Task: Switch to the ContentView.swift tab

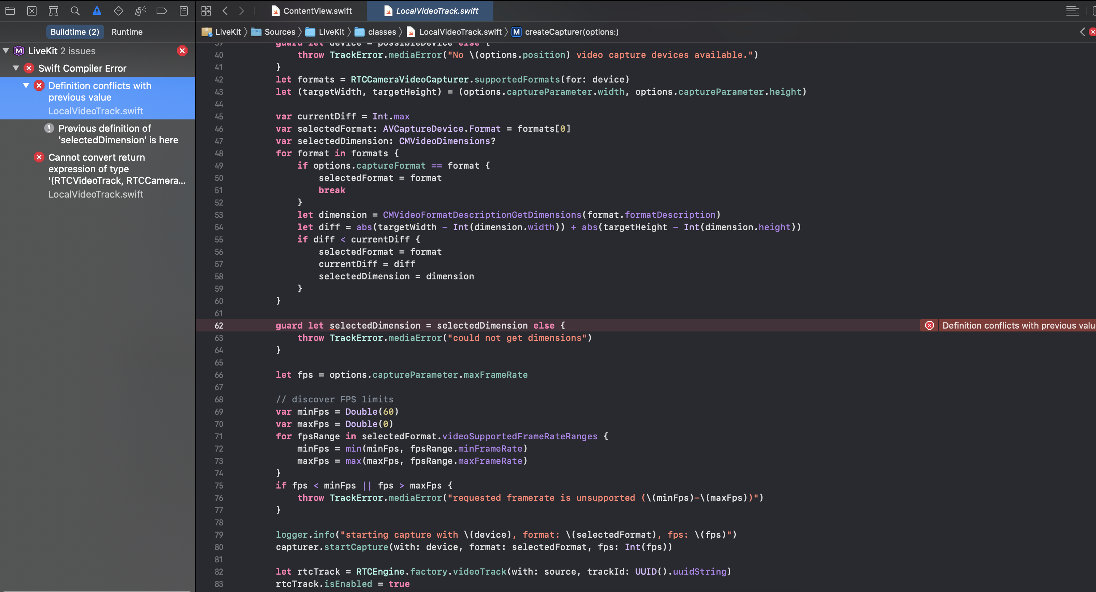Action: pyautogui.click(x=312, y=10)
